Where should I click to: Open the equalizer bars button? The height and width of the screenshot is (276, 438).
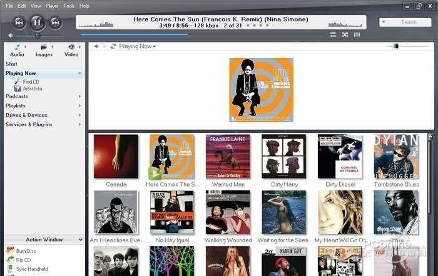point(357,34)
